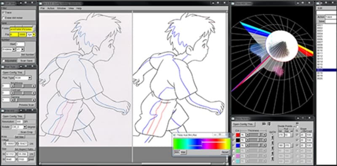Click blue row thickness slider right arrow
The height and width of the screenshot is (166, 337).
coord(265,146)
